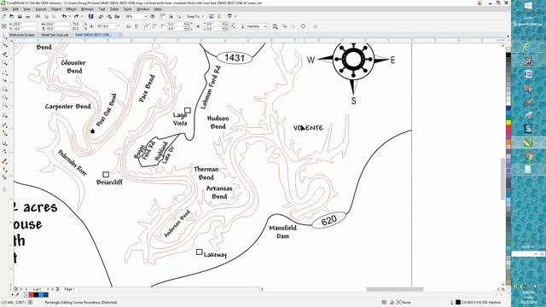Viewport: 546px width, 307px height.
Task: Click the Export icon
Action: (x=108, y=16)
